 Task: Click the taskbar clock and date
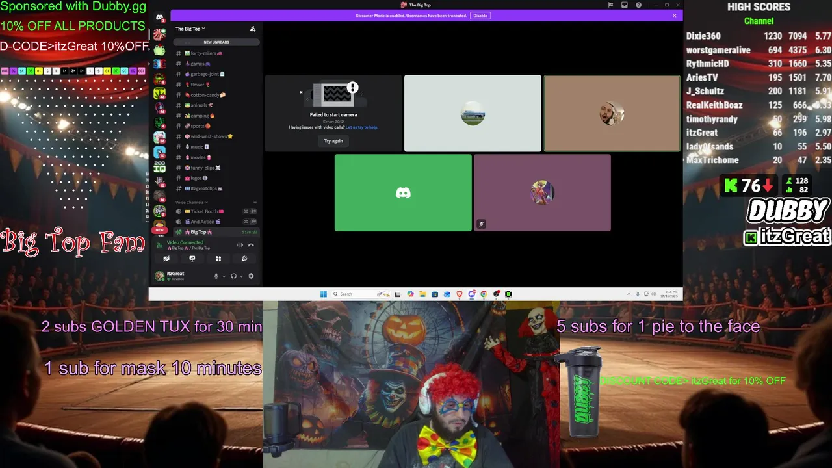669,294
